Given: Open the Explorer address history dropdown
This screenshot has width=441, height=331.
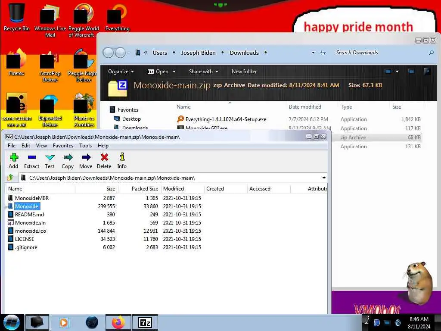Looking at the screenshot, I should point(313,53).
